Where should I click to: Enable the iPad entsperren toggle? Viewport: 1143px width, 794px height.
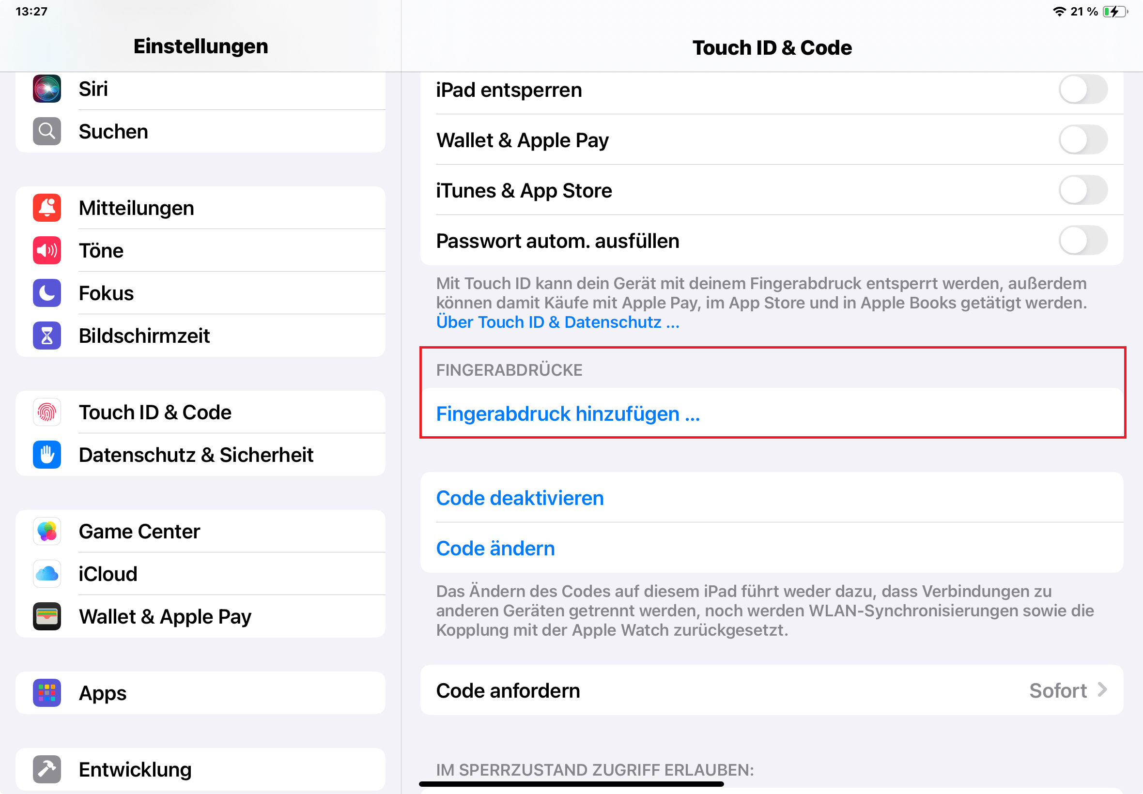click(1084, 90)
